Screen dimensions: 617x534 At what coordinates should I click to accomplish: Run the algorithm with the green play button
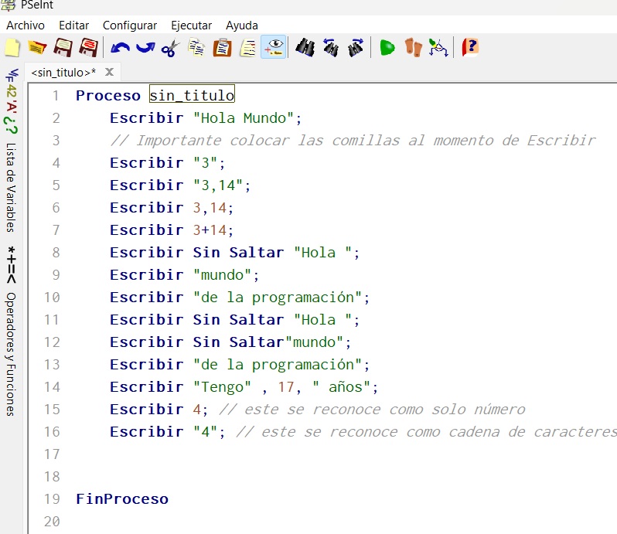tap(387, 48)
